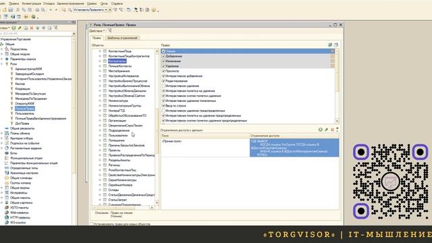
Task: Click the green add button in configuration panel
Action: 13,28
